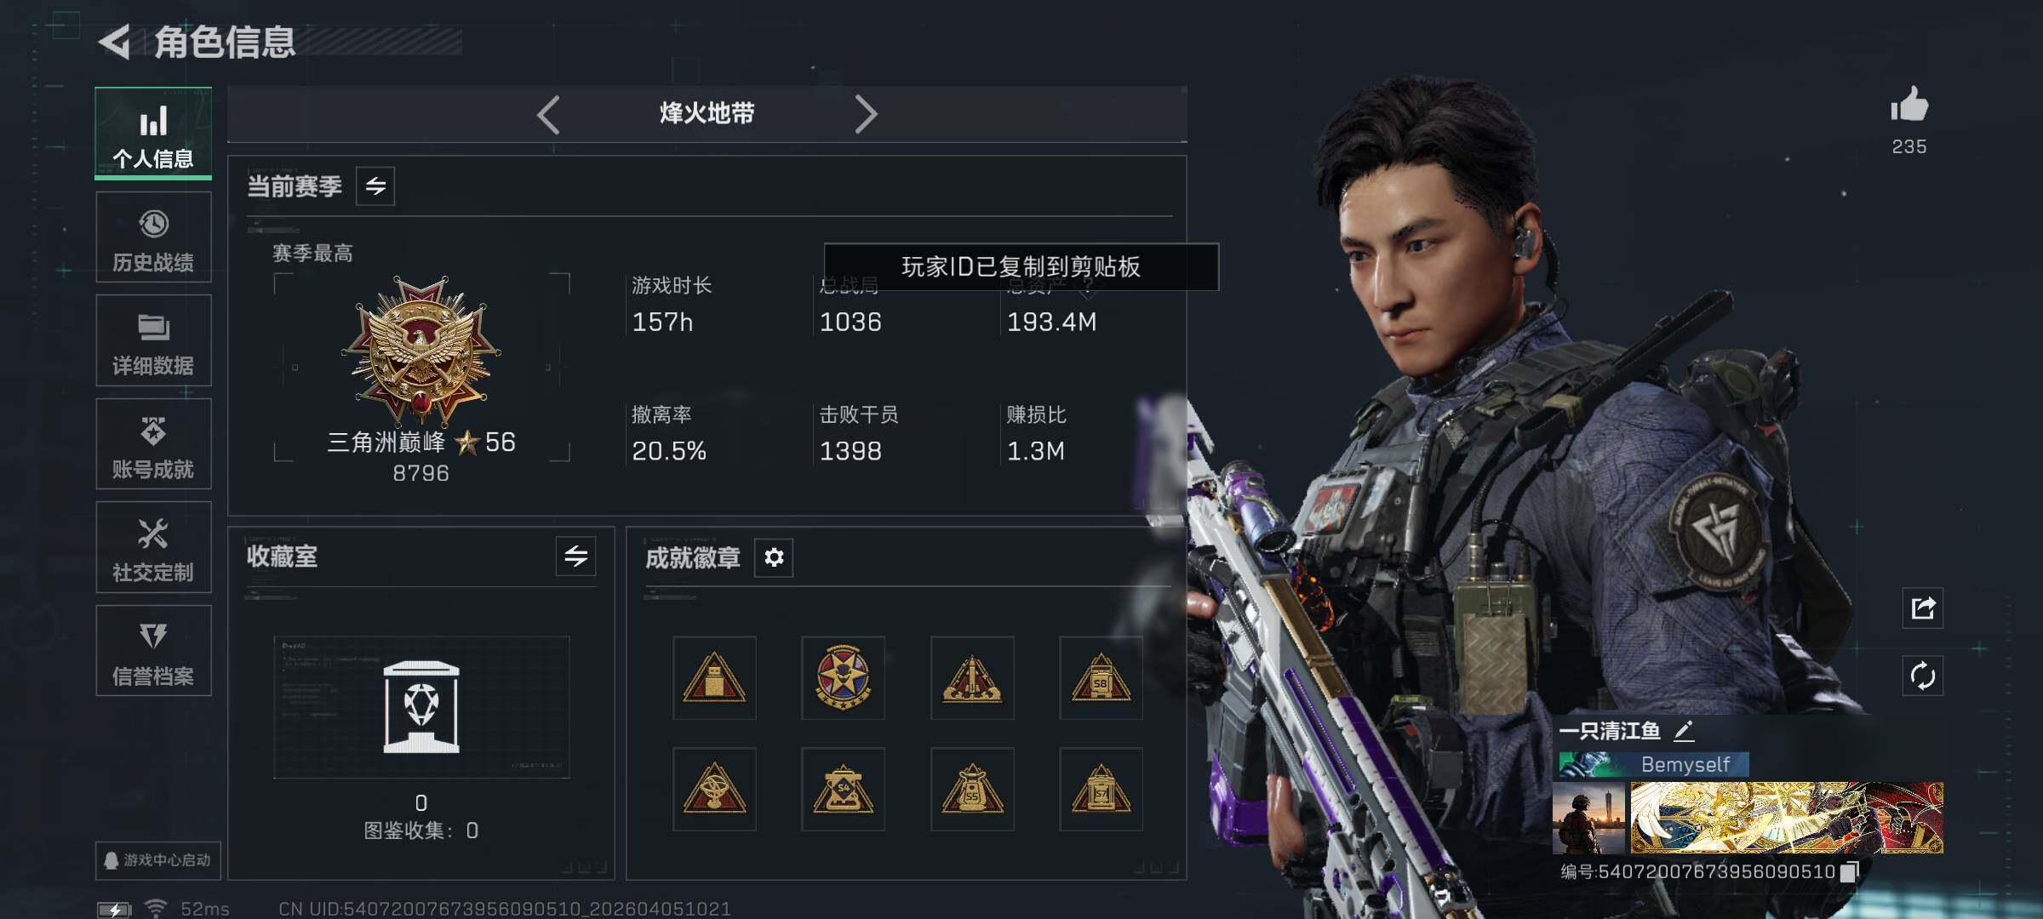This screenshot has height=919, width=2043.
Task: Edit nickname with pencil icon beside 一只清江鱼
Action: (x=1684, y=730)
